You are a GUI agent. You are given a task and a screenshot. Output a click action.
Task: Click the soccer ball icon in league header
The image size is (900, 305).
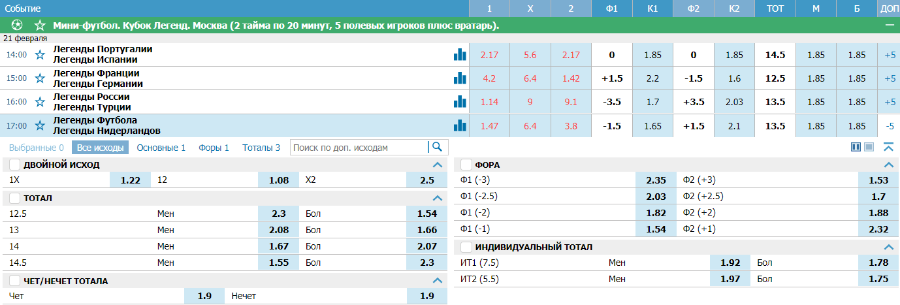tap(17, 25)
